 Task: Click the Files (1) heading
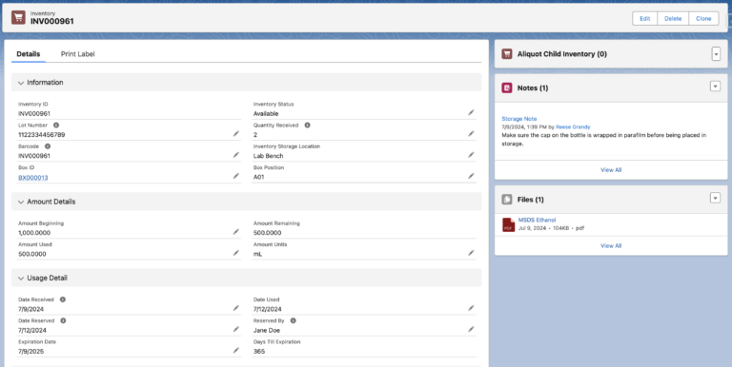pyautogui.click(x=530, y=200)
